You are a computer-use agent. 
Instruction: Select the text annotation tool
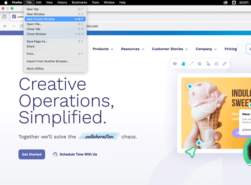coord(208,64)
